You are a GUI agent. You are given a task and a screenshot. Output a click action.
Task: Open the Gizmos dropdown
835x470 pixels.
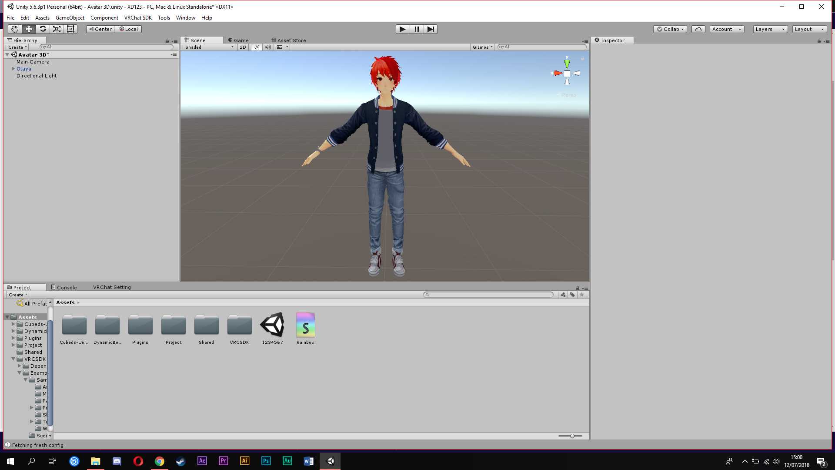pos(482,47)
